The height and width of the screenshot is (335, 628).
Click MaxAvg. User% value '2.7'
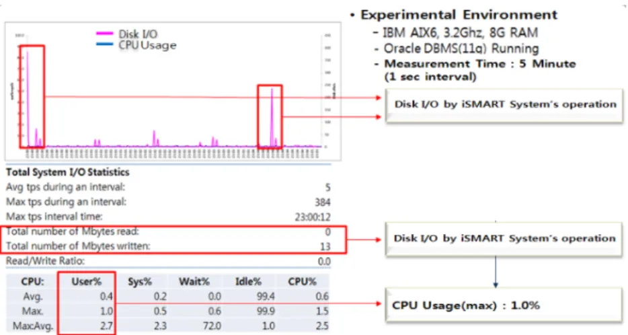(x=106, y=326)
